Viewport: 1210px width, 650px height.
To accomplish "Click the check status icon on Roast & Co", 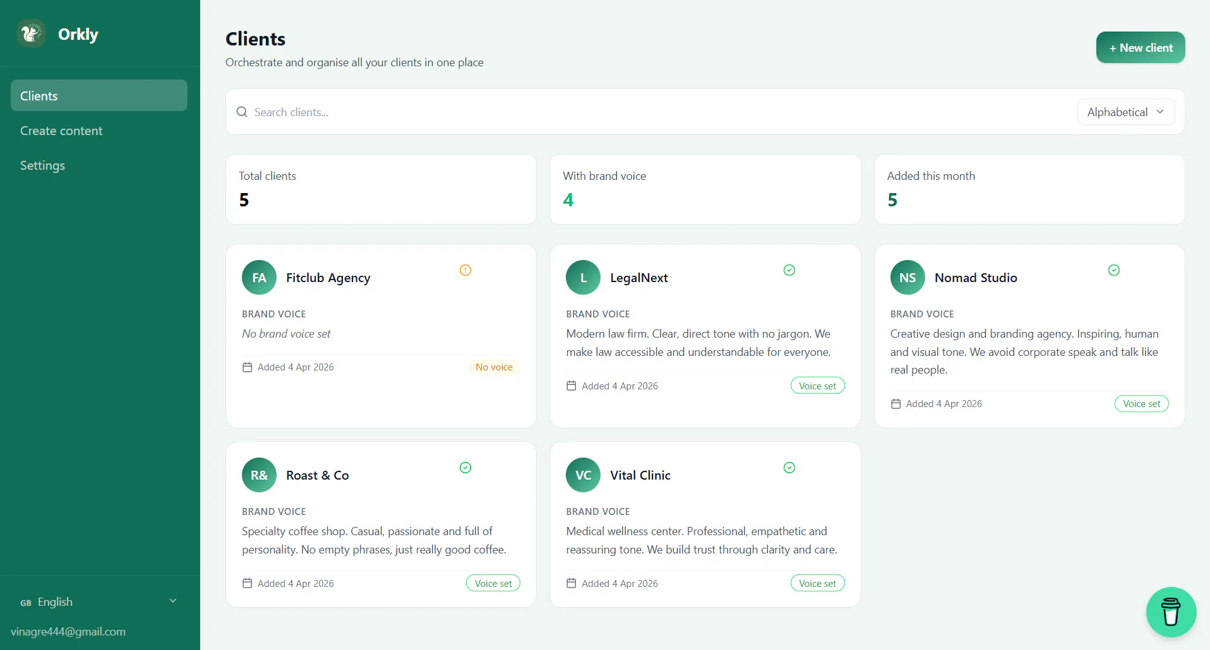I will tap(465, 468).
